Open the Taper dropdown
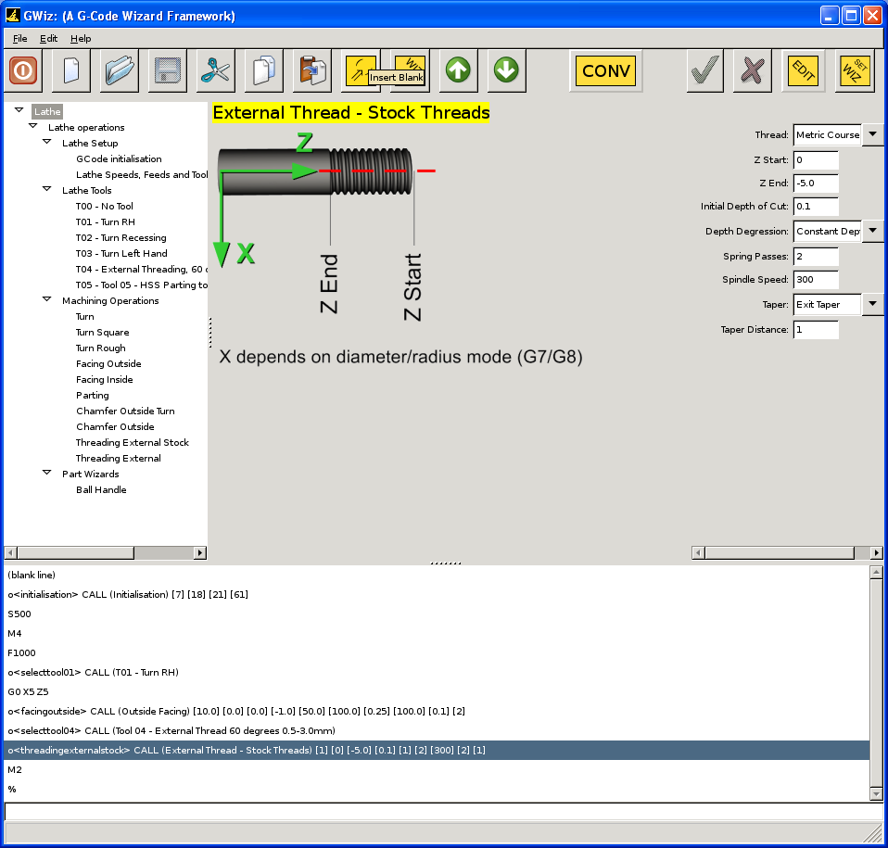888x848 pixels. 873,304
